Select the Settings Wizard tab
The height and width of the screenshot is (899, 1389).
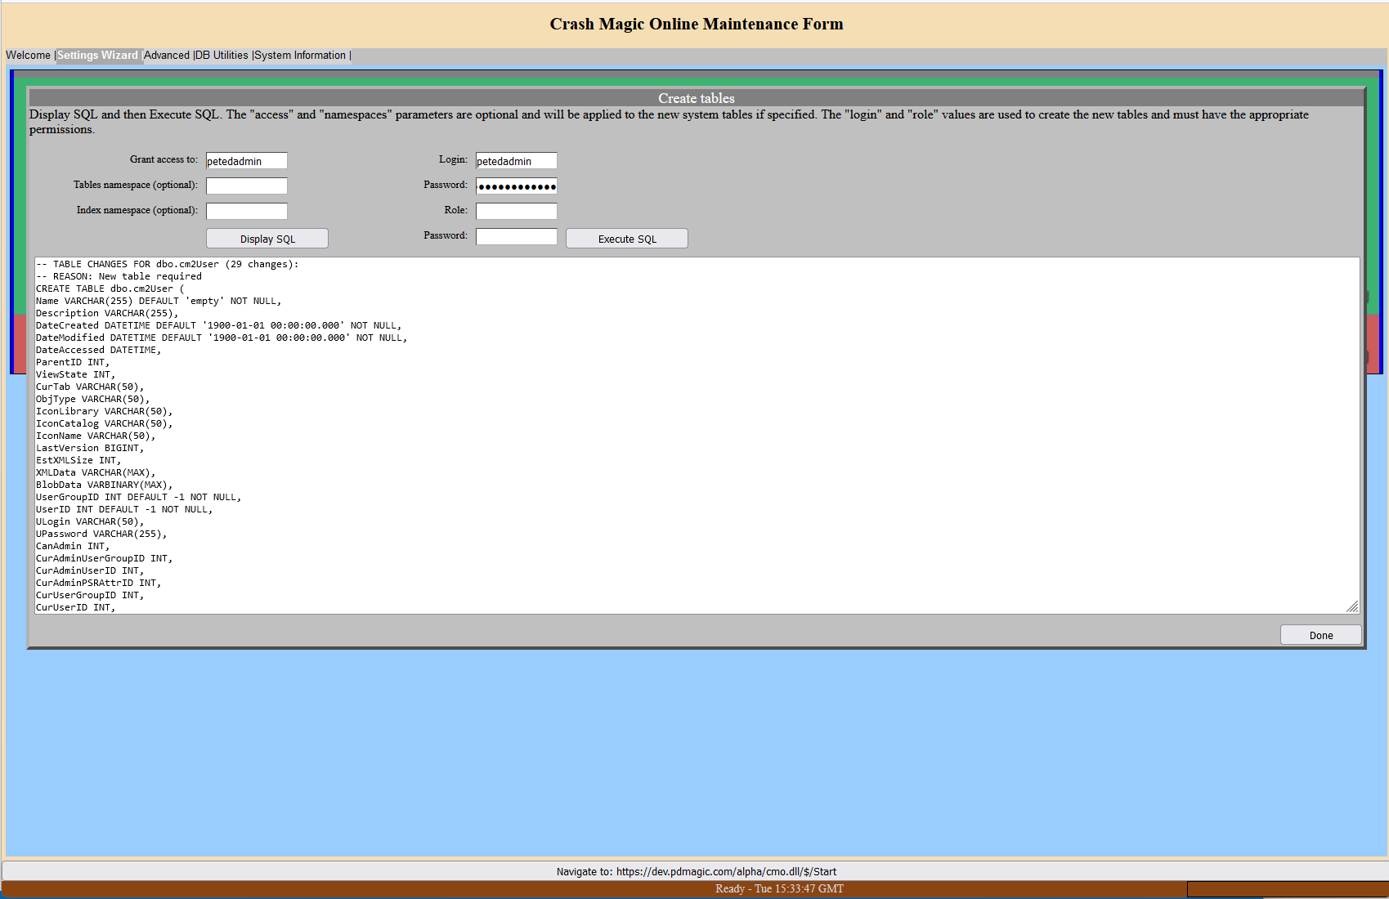pyautogui.click(x=97, y=56)
